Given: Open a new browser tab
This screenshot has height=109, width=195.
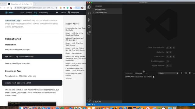Looking at the screenshot, I should pyautogui.click(x=35, y=4).
